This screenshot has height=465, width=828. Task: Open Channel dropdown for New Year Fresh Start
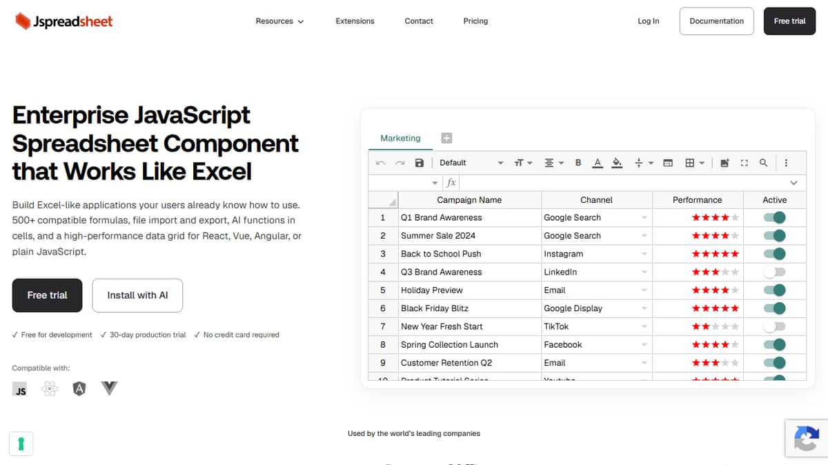tap(644, 327)
